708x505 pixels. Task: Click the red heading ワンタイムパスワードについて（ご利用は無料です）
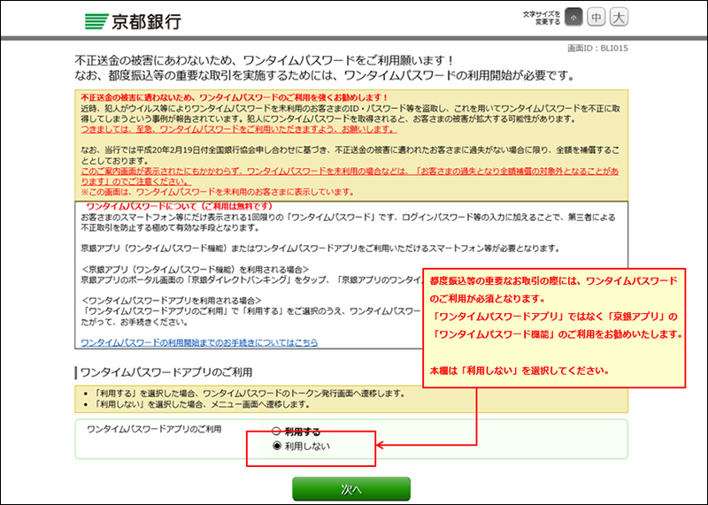180,206
